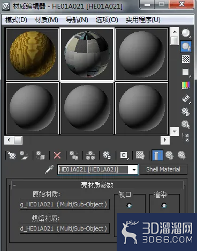
Task: Click the d_HE01A021 baked material button
Action: [x=65, y=228]
